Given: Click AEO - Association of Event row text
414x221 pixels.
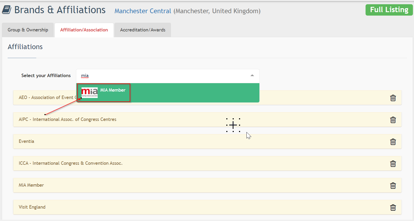Looking at the screenshot, I should point(47,97).
